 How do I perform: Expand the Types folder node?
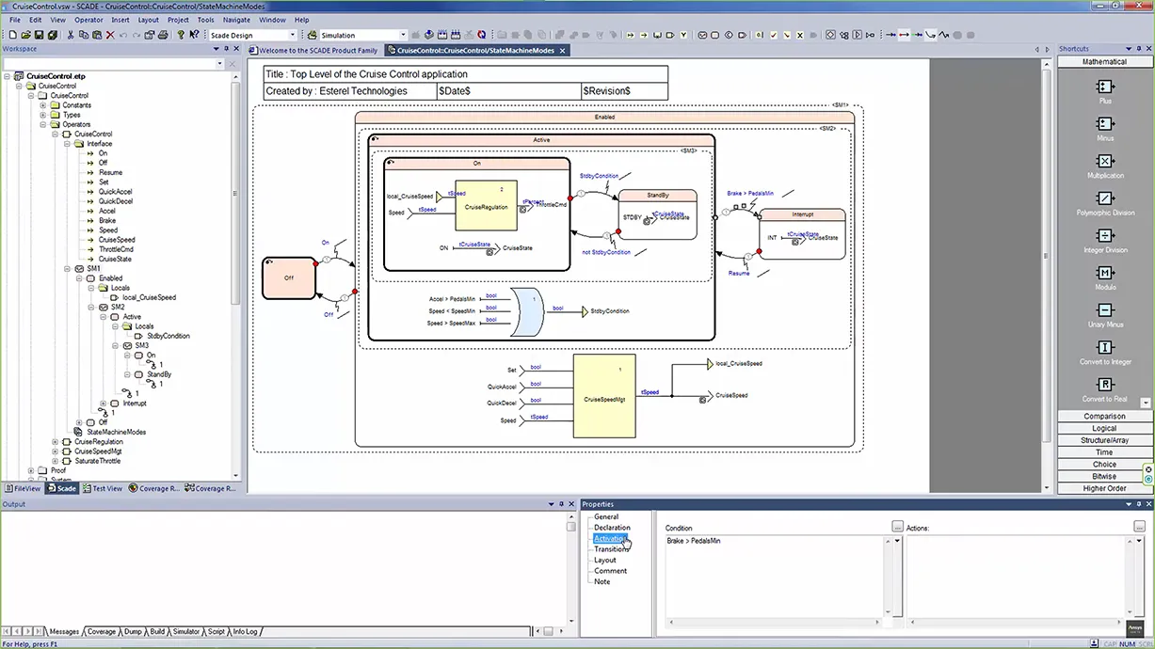43,115
